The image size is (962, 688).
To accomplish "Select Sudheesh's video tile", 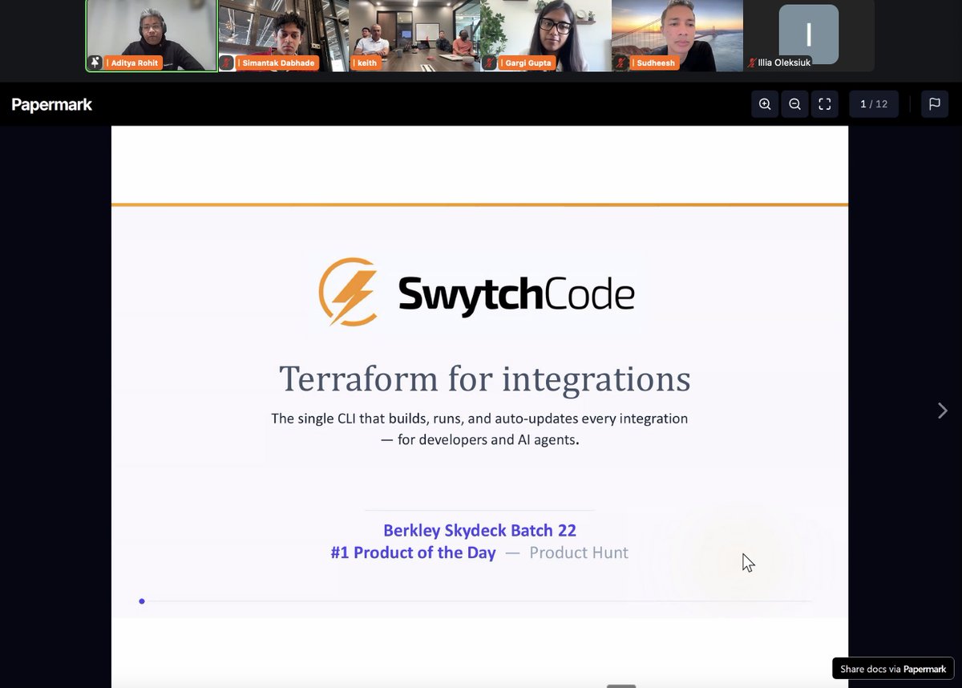I will coord(677,36).
